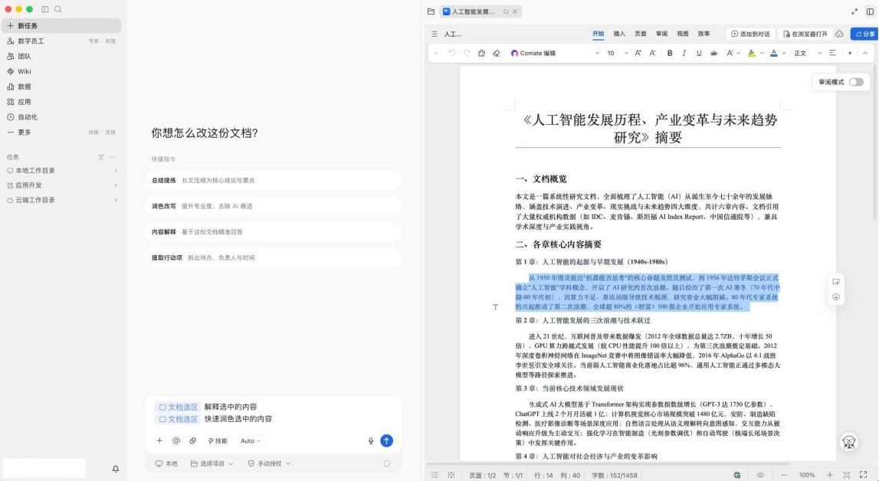Open the 选择项目 dropdown

[x=212, y=463]
